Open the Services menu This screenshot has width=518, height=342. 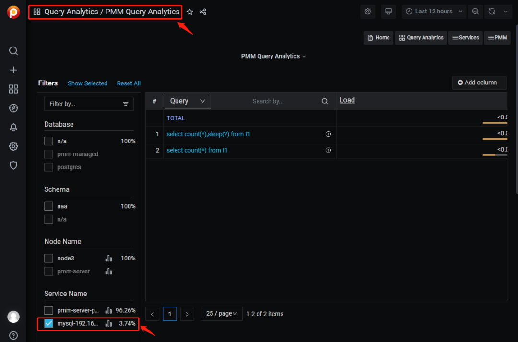click(465, 38)
